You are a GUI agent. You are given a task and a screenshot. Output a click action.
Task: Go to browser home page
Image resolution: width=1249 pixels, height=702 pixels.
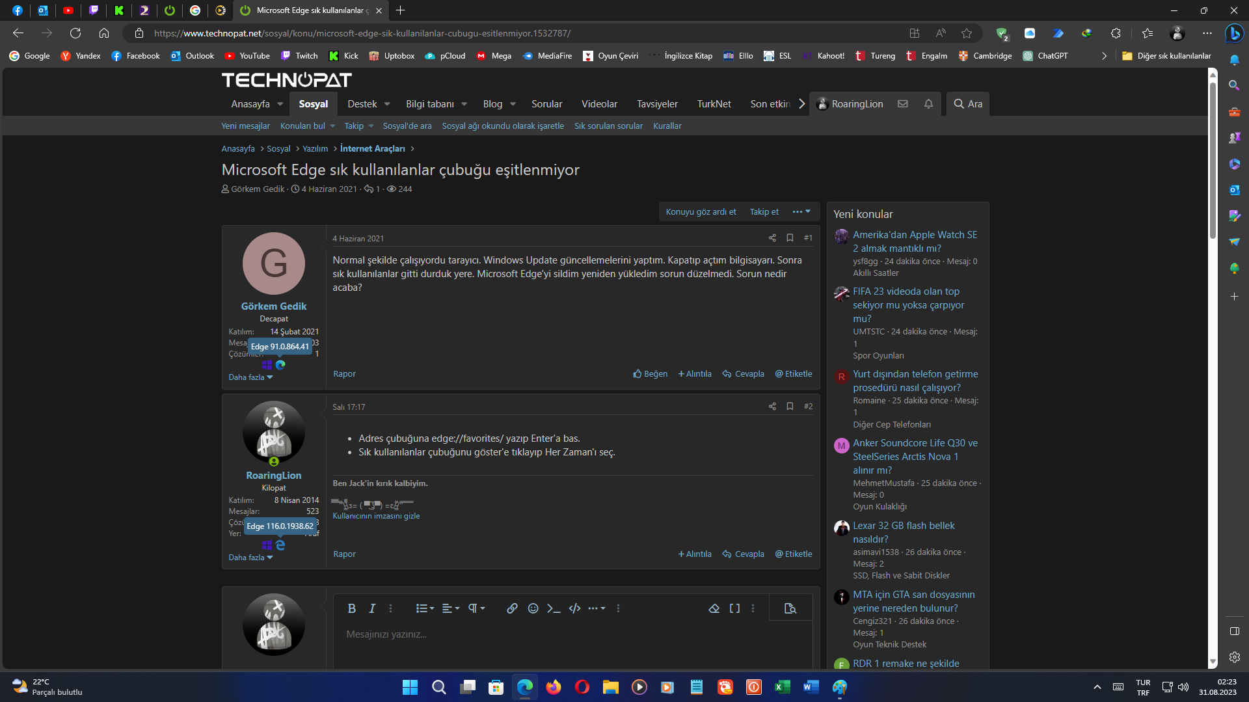point(104,33)
